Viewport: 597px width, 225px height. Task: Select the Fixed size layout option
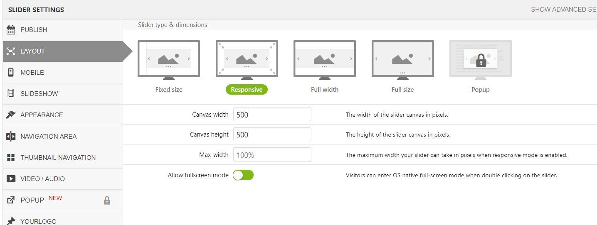click(169, 59)
